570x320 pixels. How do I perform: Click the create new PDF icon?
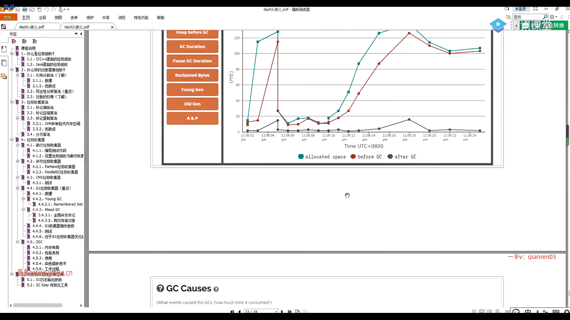tap(39, 9)
